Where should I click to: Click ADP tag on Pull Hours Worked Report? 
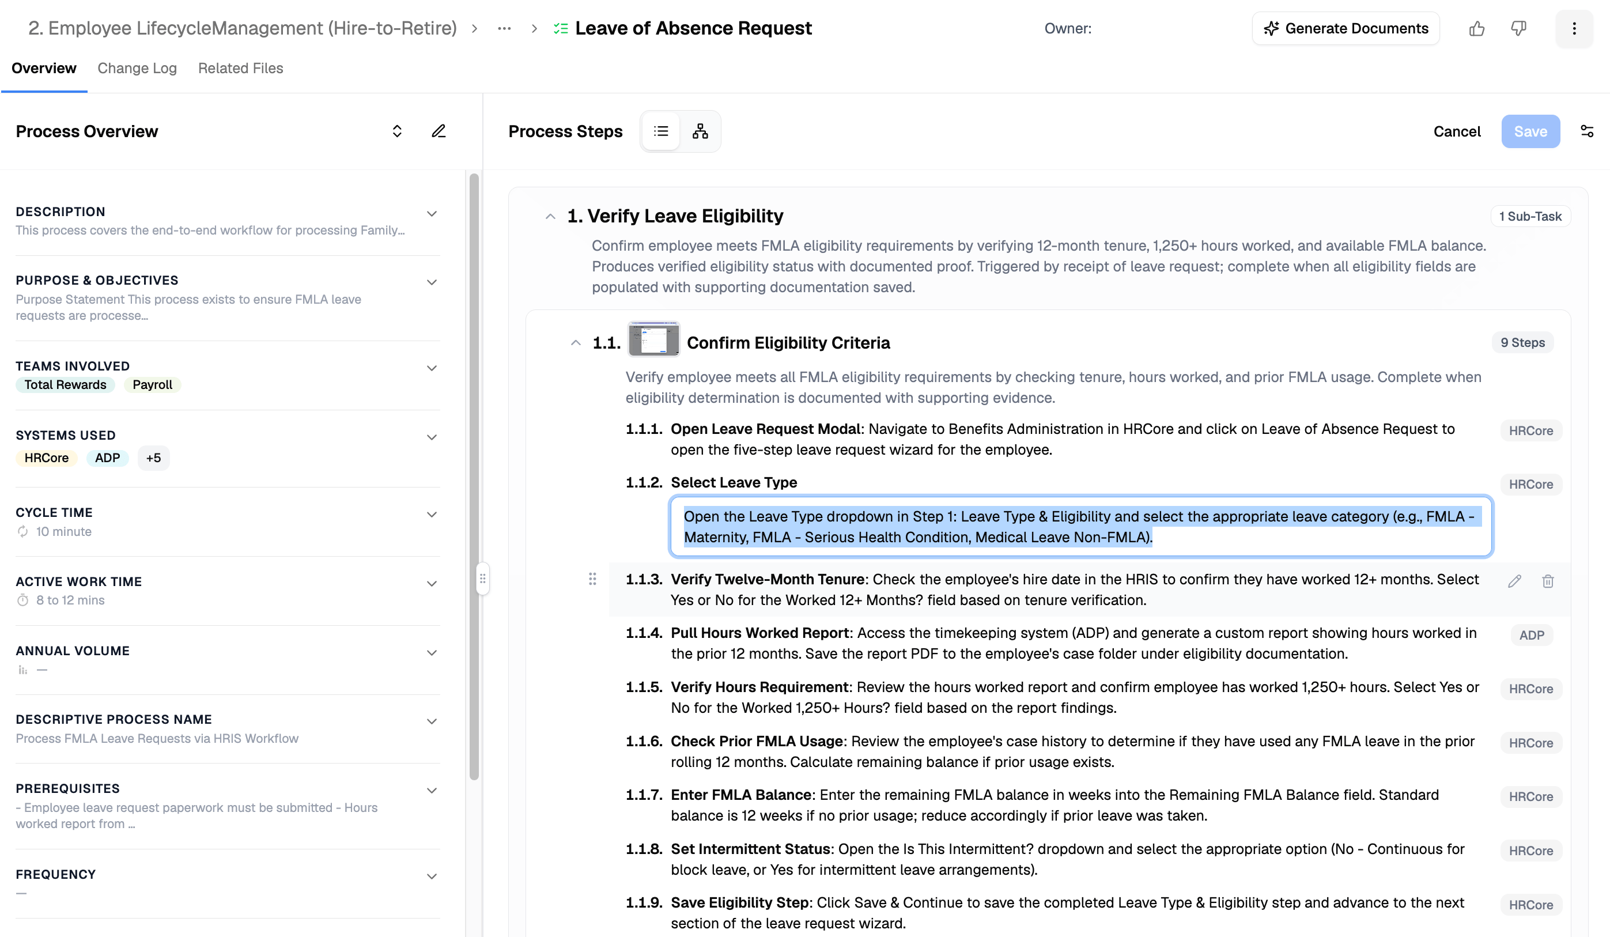point(1532,636)
